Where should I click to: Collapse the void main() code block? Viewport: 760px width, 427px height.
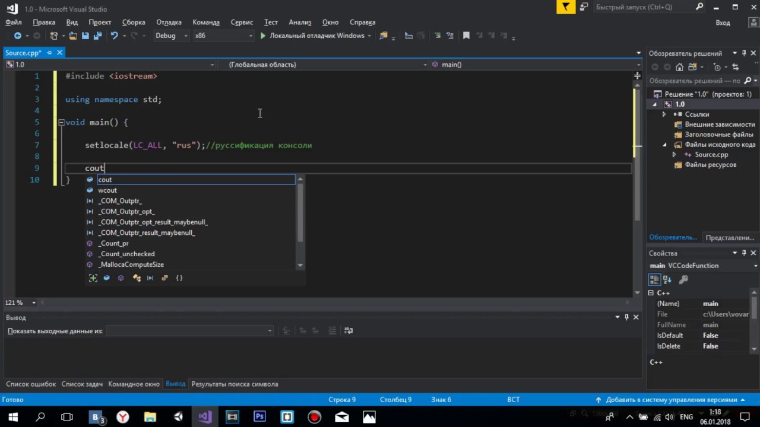click(61, 123)
